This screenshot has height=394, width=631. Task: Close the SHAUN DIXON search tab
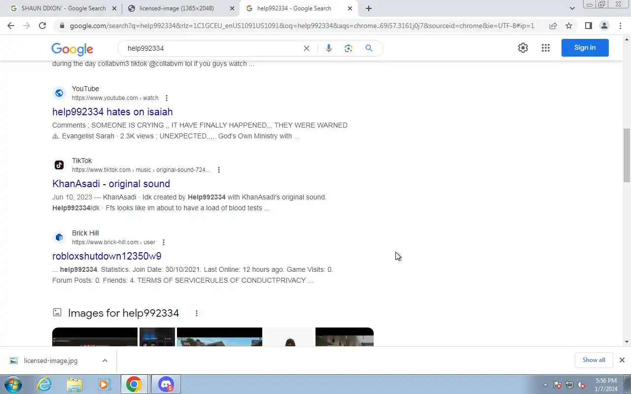114,8
